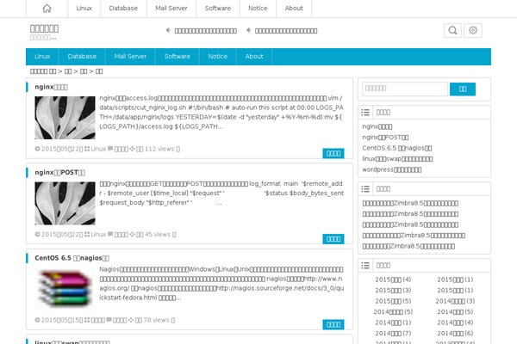Screen dimensions: 517x344
Task: Open the CentOS 6.5 nagios post title
Action: tap(72, 258)
